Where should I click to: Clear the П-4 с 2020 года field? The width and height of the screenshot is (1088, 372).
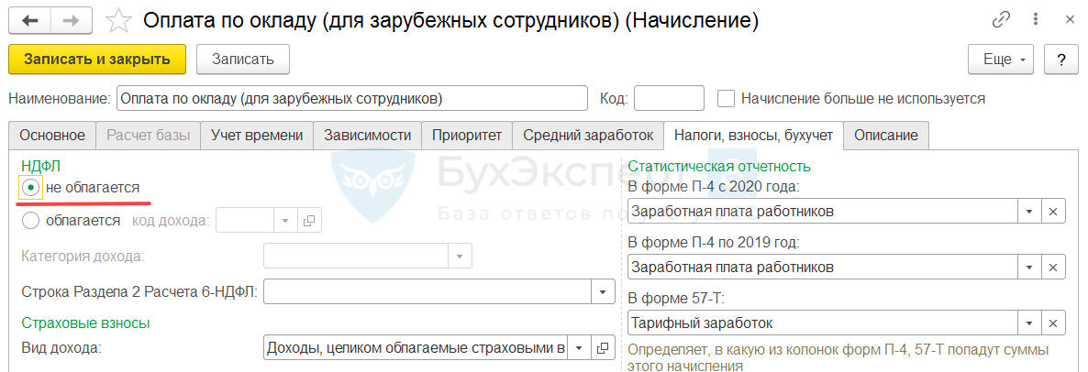tap(1054, 212)
